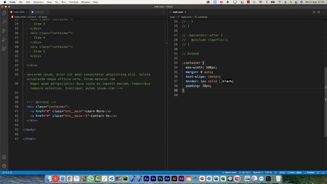This screenshot has width=327, height=184.
Task: Click 'Contact Us' text on line 42
Action: 100,116
